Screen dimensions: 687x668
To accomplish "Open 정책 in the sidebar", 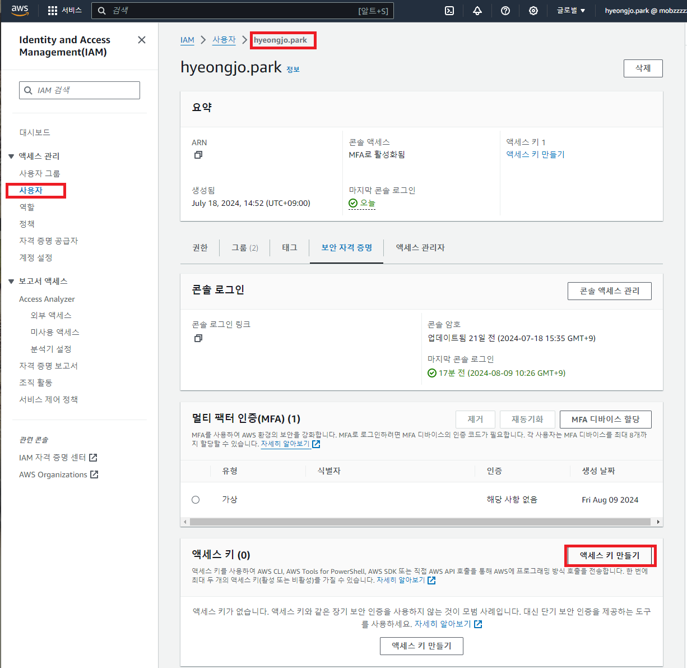I will (27, 224).
